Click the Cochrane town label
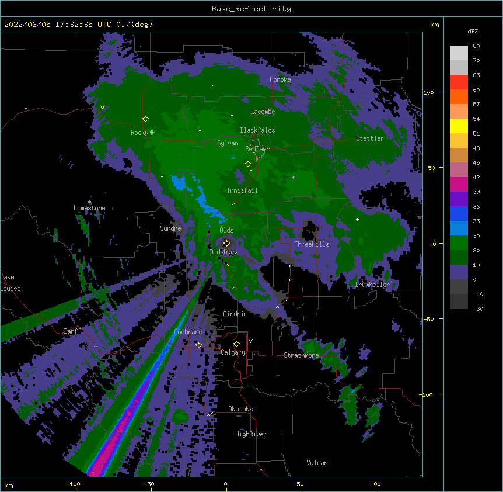The height and width of the screenshot is (492, 503). tap(188, 332)
